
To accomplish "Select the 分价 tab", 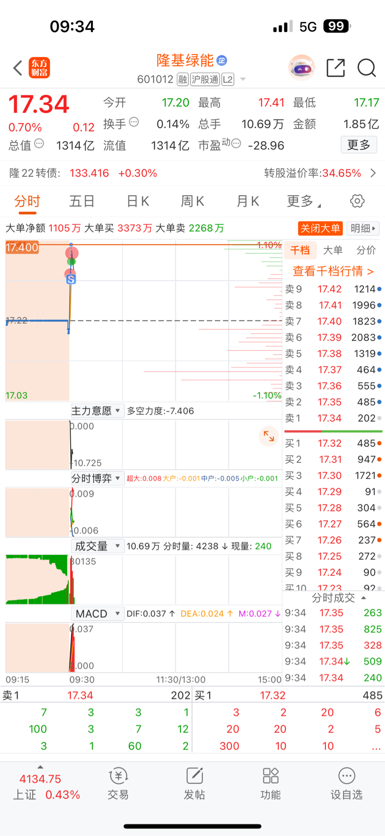I will coord(366,250).
